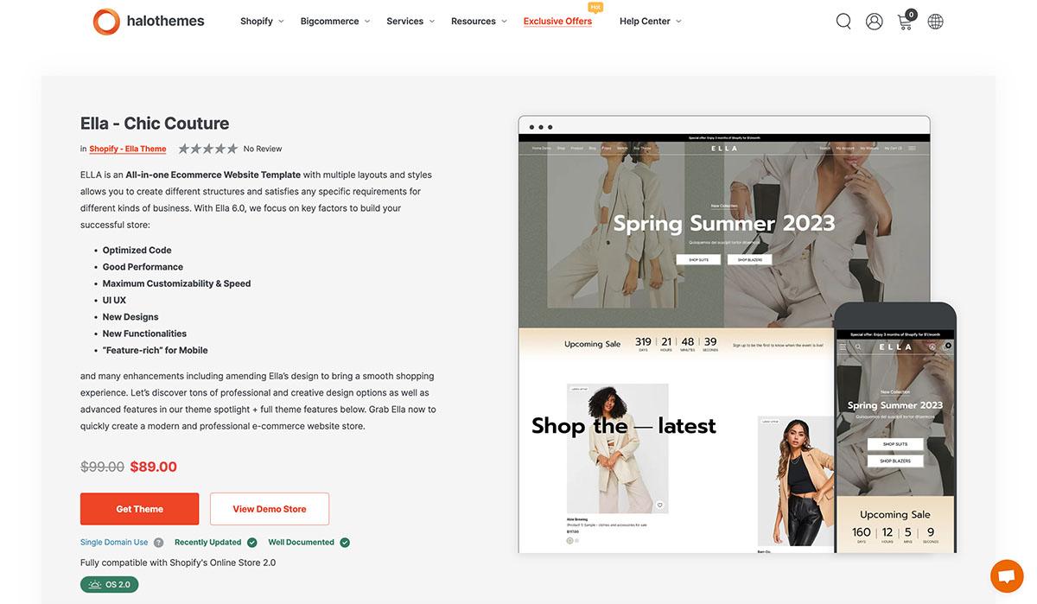
Task: Check the Recently Updated verification mark
Action: (x=251, y=542)
